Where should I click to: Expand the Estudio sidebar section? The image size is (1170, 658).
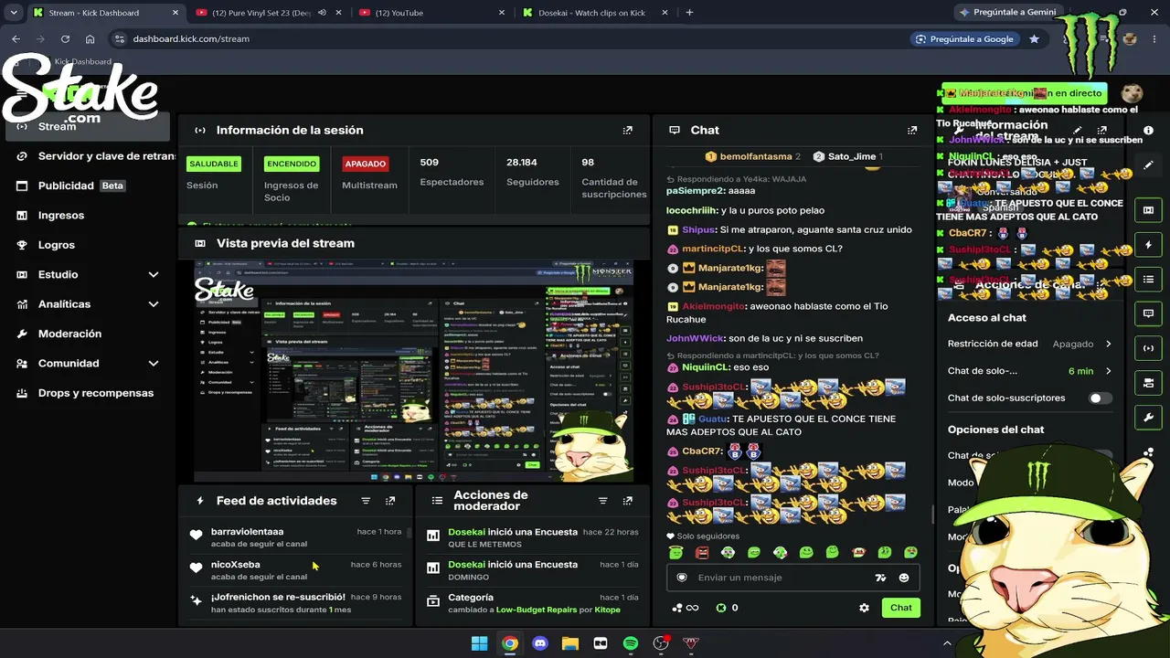pos(154,275)
